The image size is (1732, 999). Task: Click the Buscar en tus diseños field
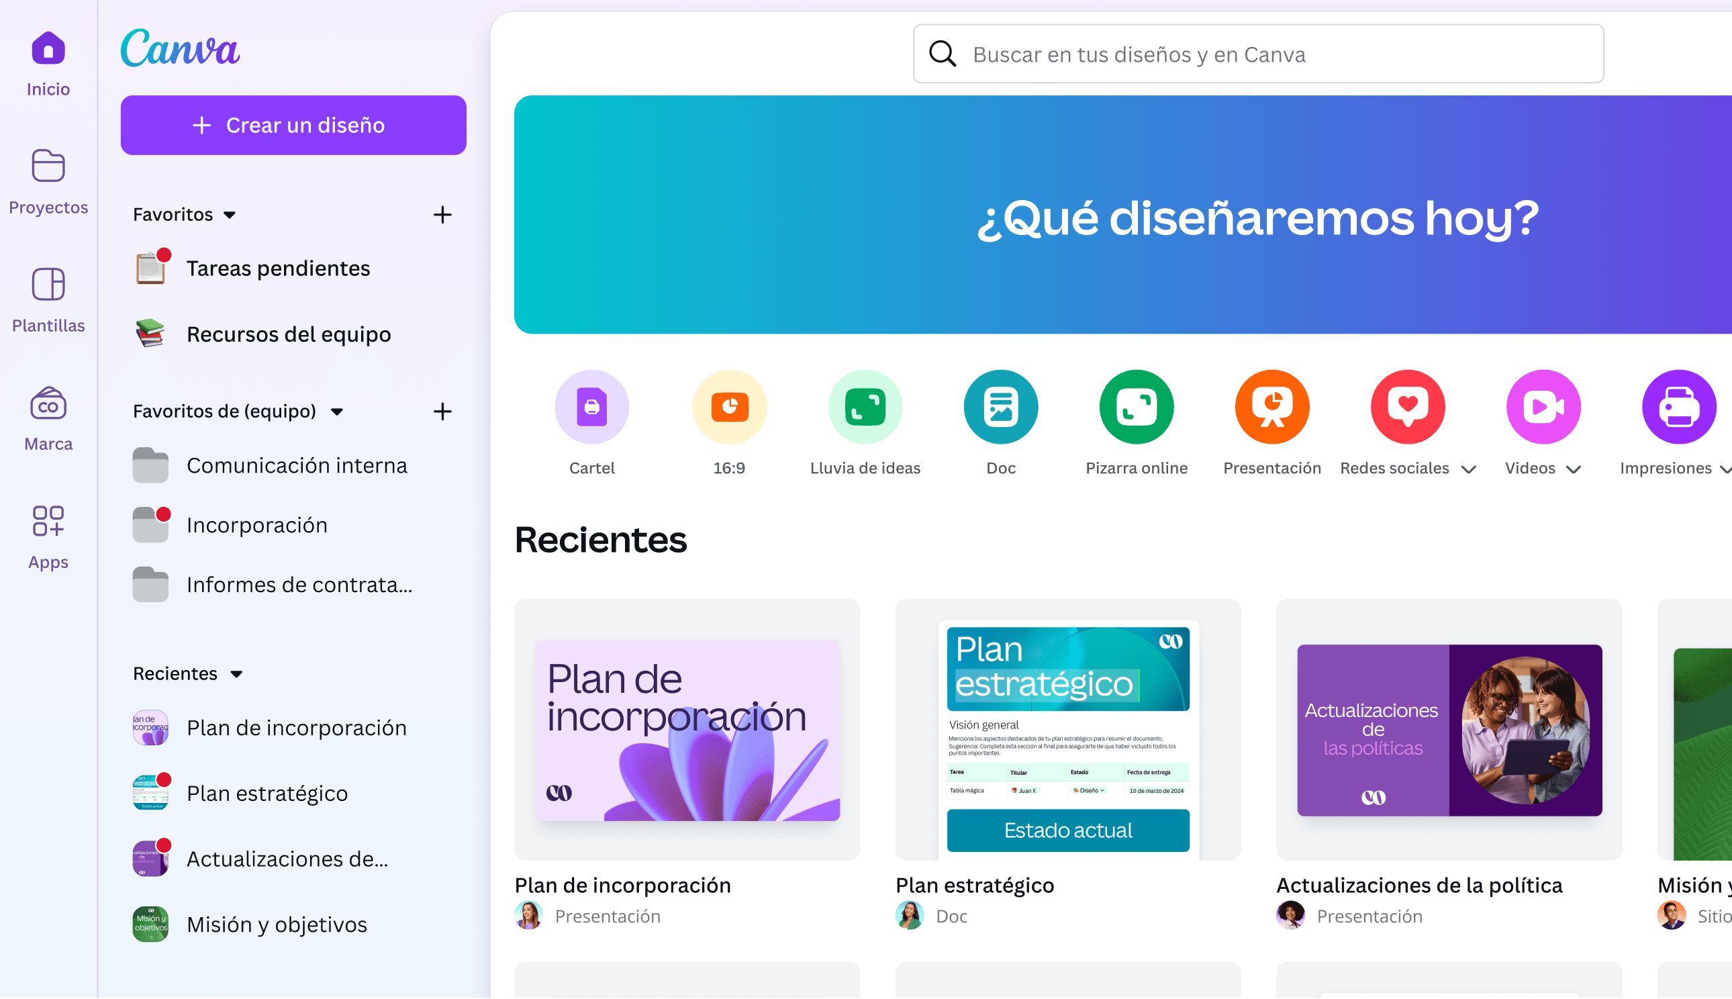coord(1259,54)
